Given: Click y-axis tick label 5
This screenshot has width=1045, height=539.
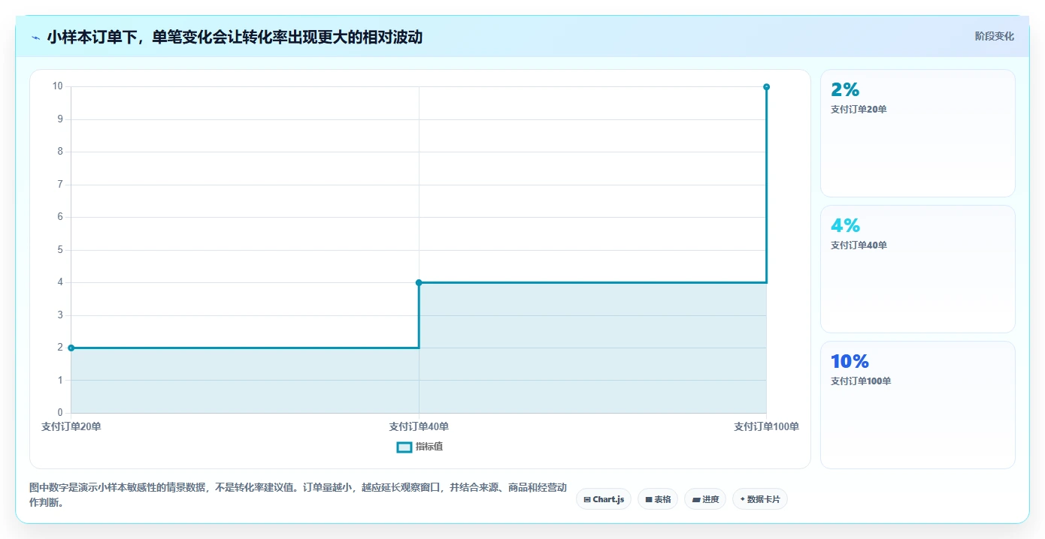Looking at the screenshot, I should (60, 249).
